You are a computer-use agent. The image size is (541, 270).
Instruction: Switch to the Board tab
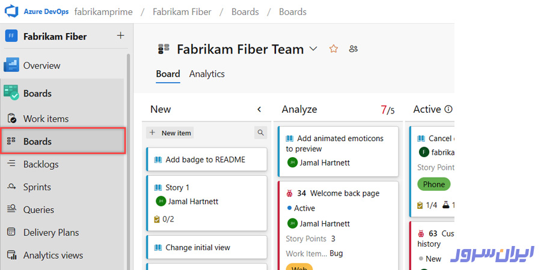click(x=168, y=74)
